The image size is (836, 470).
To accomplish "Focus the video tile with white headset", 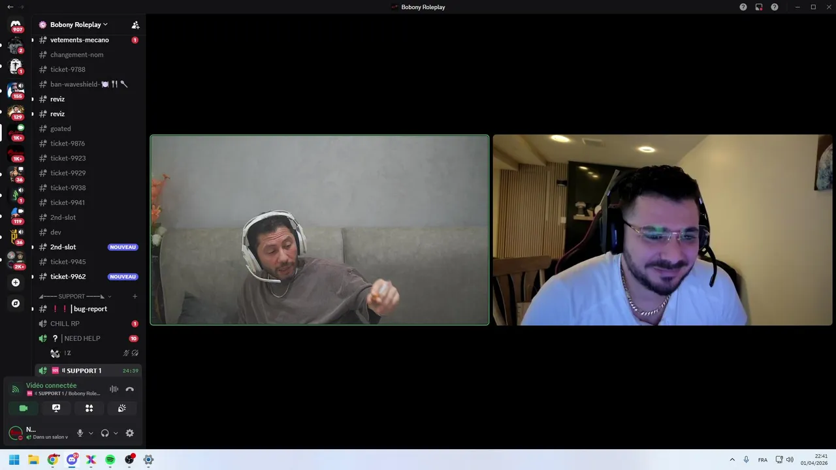I will point(319,230).
